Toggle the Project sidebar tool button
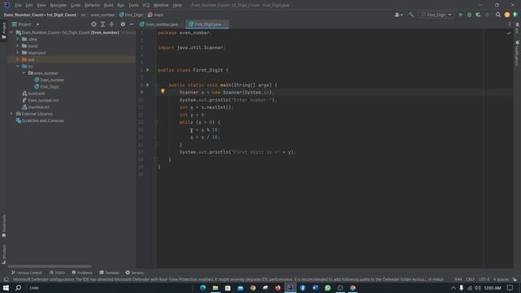521x293 pixels. click(3, 30)
